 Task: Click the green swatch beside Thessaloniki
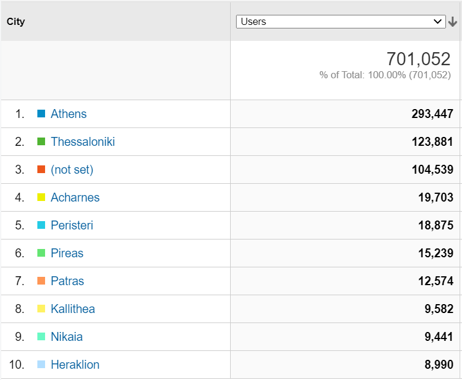click(41, 142)
